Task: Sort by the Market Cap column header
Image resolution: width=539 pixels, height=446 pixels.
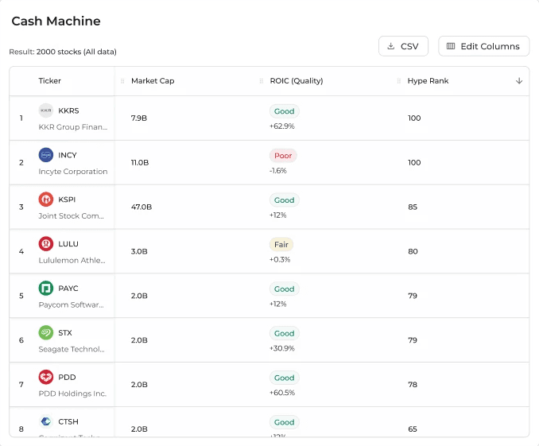Action: (153, 81)
